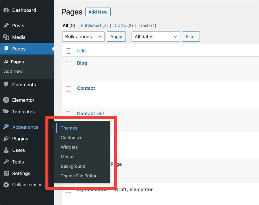Screen dimensions: 259x205
Task: Open the Tools menu label
Action: click(18, 162)
